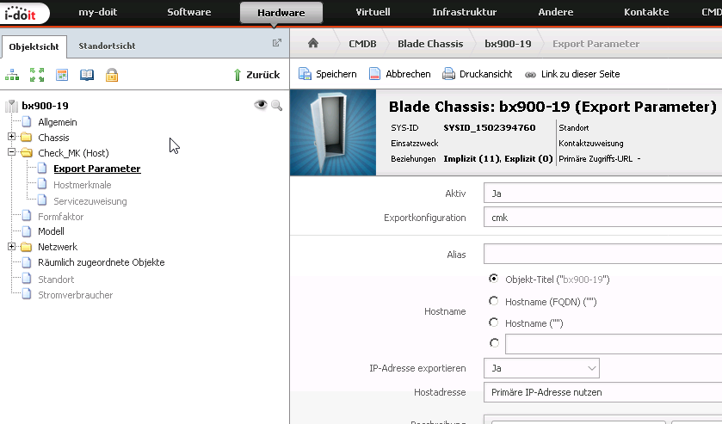Open Standort tree entry

[x=56, y=280]
